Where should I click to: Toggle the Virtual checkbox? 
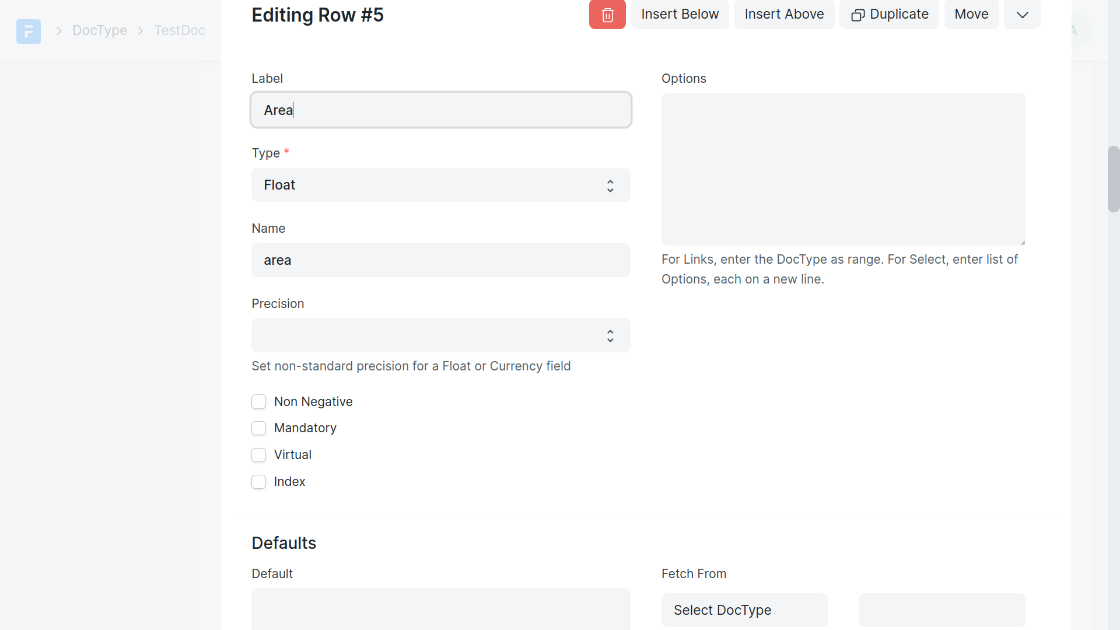coord(258,455)
